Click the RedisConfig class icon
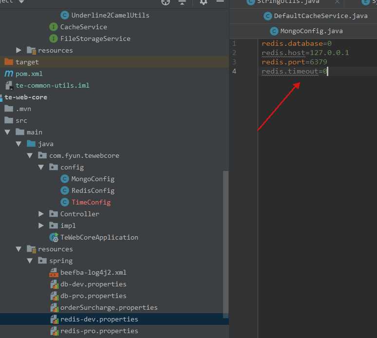 tap(64, 190)
